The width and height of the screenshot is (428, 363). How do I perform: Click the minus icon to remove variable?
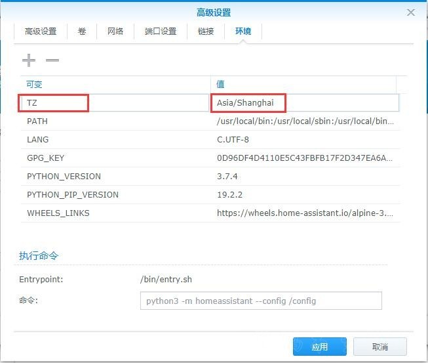pos(52,60)
